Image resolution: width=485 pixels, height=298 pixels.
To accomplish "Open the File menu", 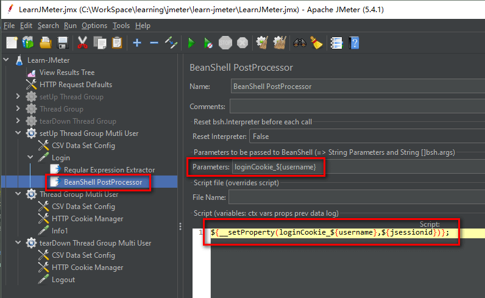I will (9, 26).
